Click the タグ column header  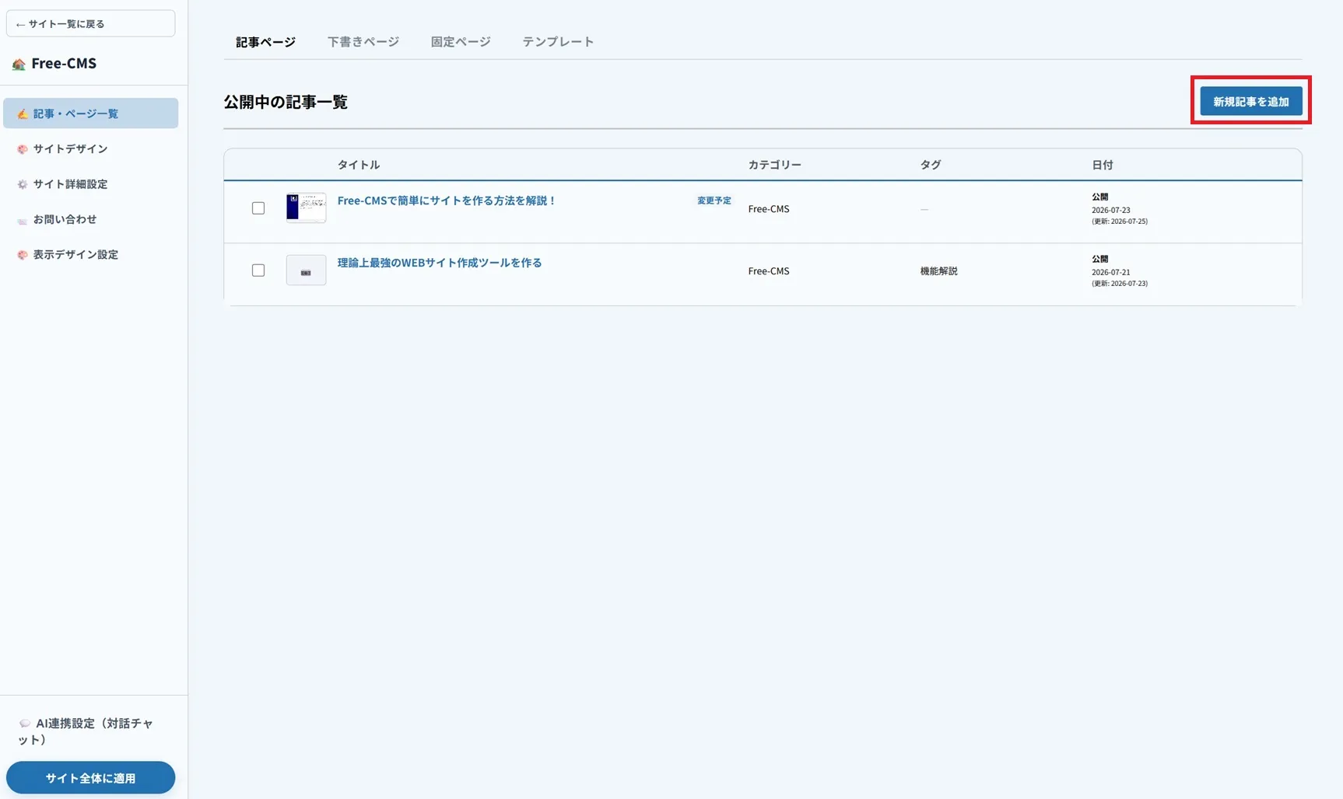pos(931,165)
